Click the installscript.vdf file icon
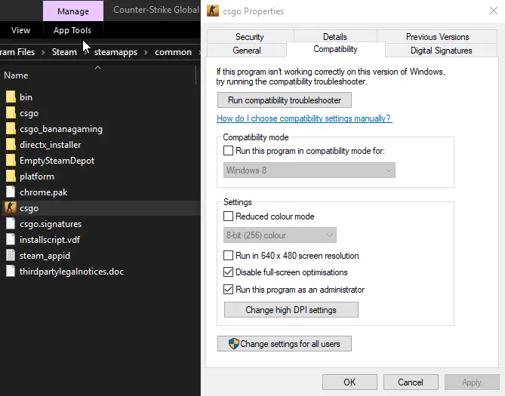The image size is (505, 396). 11,239
